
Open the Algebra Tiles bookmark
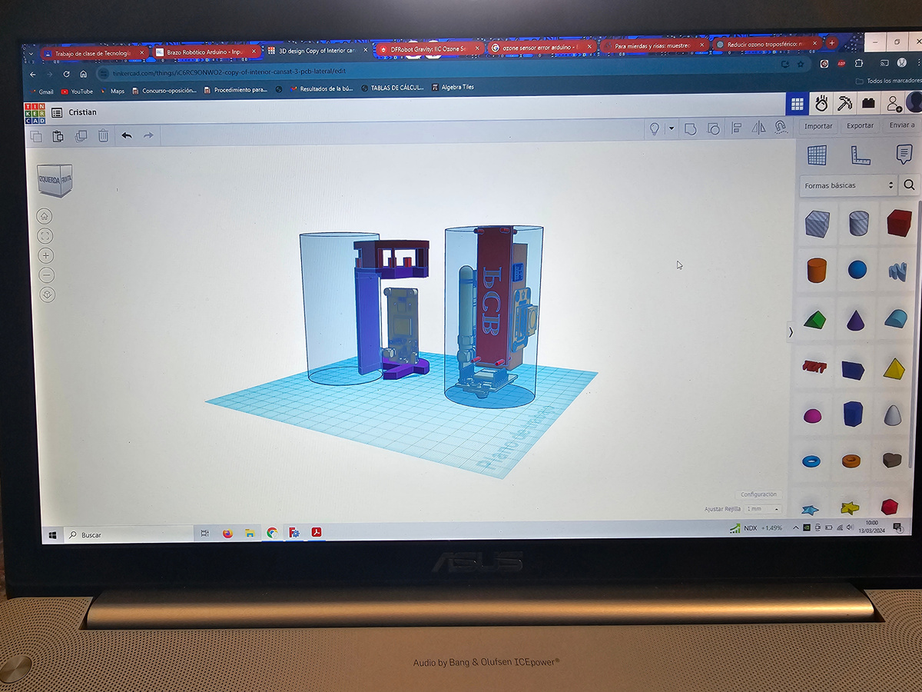(x=453, y=87)
